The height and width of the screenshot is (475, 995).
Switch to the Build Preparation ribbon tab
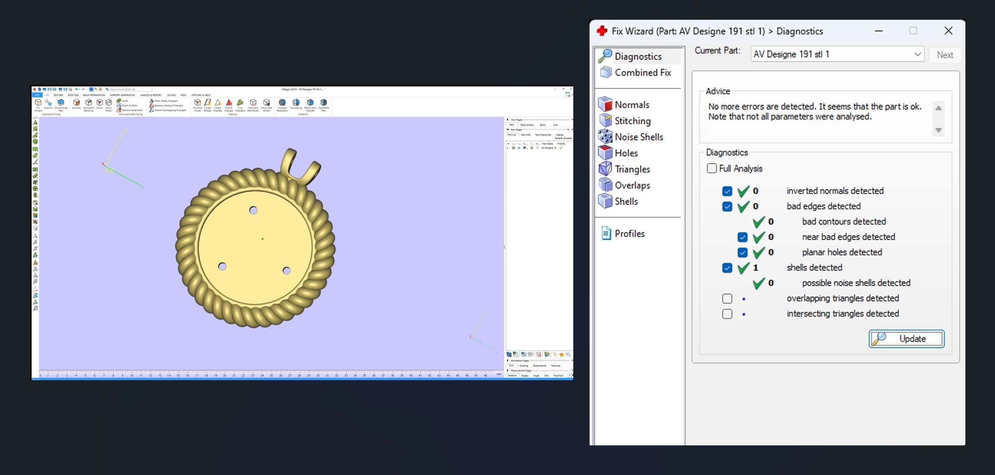click(x=94, y=95)
